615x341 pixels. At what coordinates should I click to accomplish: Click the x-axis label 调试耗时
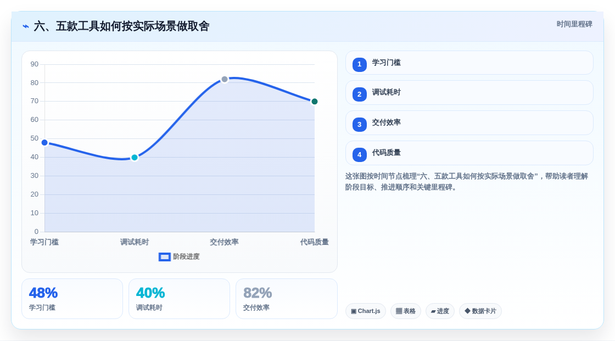[135, 242]
